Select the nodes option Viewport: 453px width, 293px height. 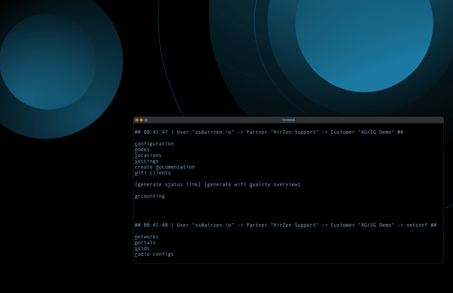[142, 150]
